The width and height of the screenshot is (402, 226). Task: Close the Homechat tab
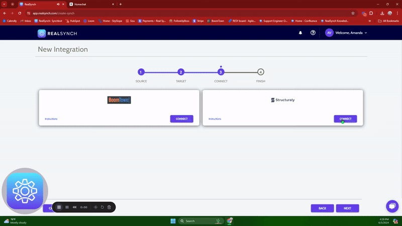tap(113, 5)
